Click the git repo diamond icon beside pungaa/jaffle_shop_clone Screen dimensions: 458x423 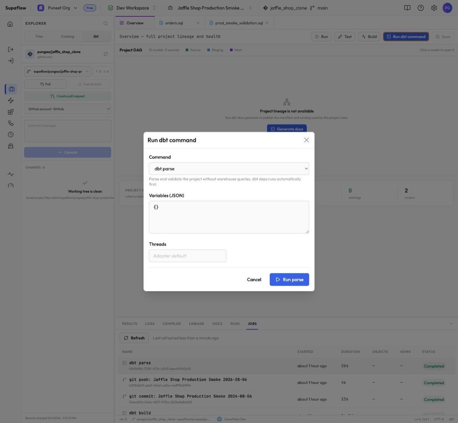pos(30,54)
